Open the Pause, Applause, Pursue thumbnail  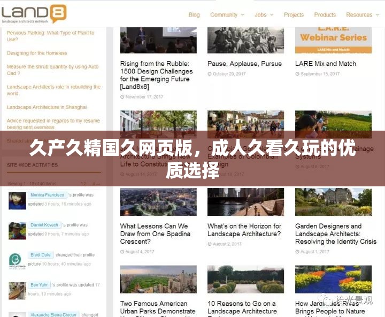click(x=246, y=40)
